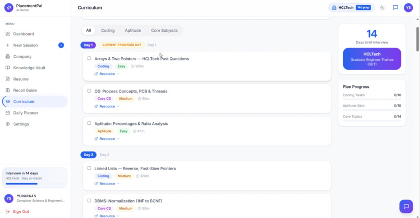Expand Resource under Aptitude: Percentages
Screen dimensions: 420x218
107,139
